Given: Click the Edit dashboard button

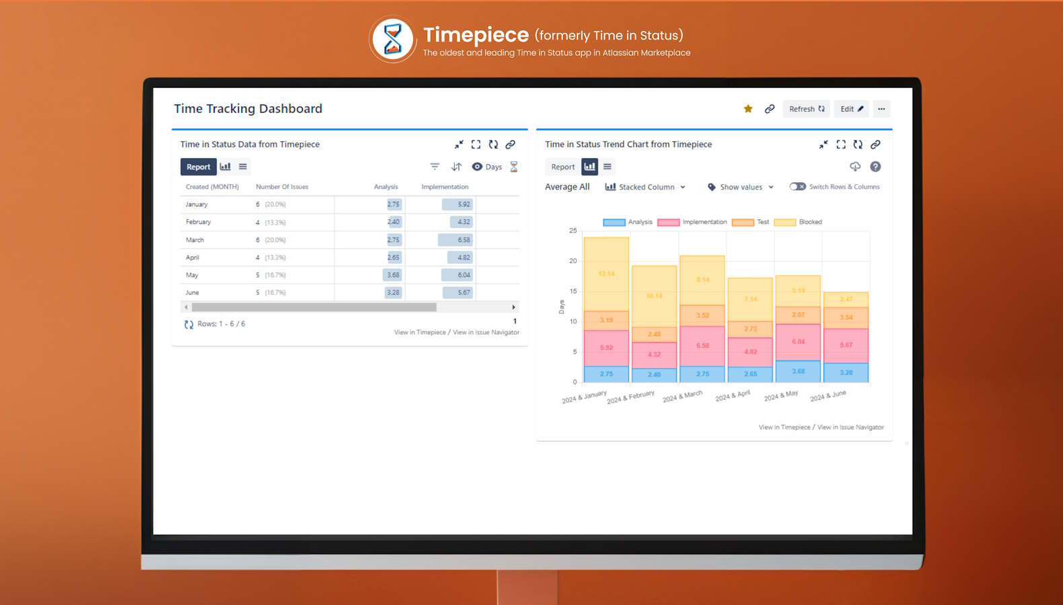Looking at the screenshot, I should coord(852,109).
